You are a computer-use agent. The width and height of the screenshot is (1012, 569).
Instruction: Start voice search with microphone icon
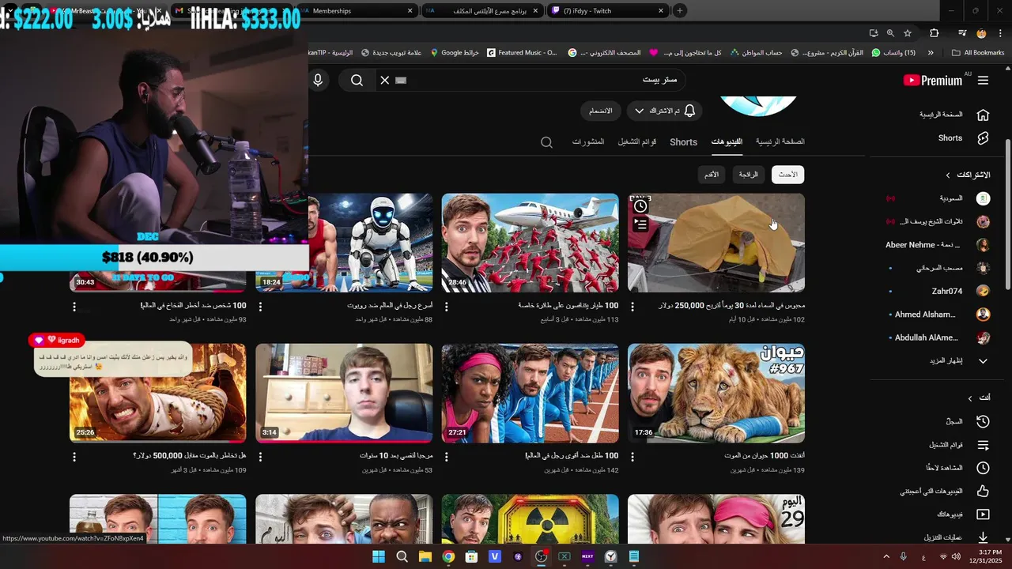(318, 80)
